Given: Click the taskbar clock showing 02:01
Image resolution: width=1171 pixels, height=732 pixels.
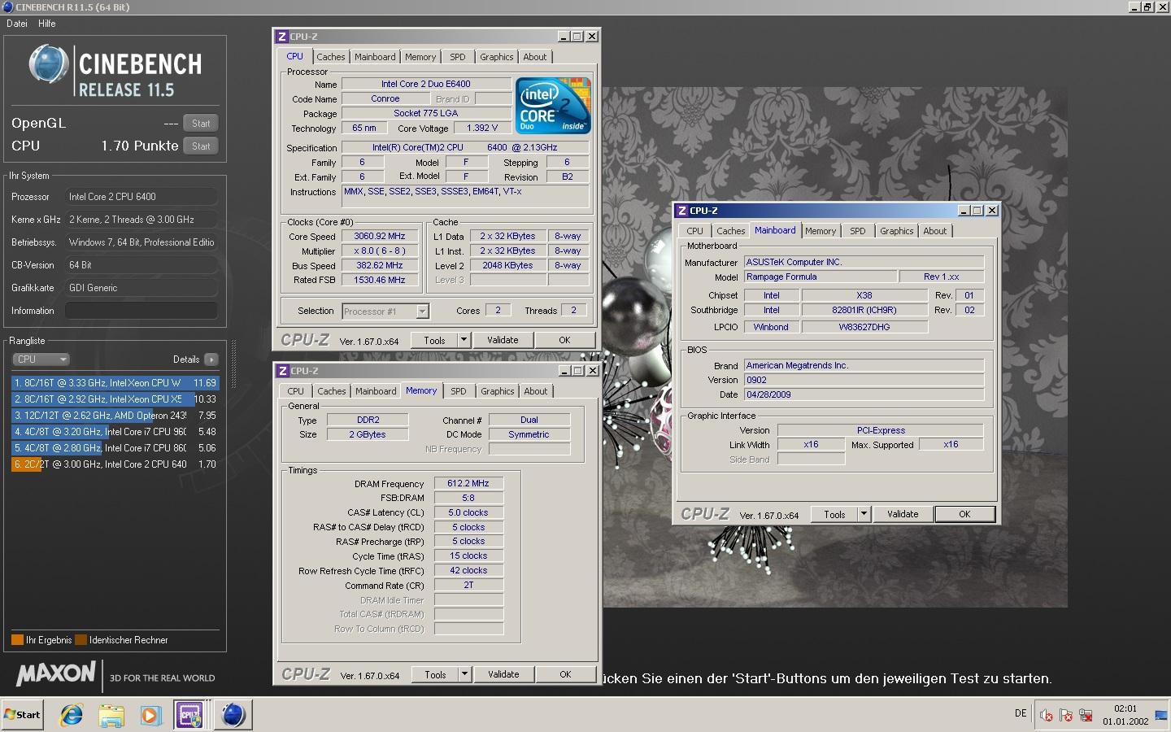Looking at the screenshot, I should pos(1125,708).
